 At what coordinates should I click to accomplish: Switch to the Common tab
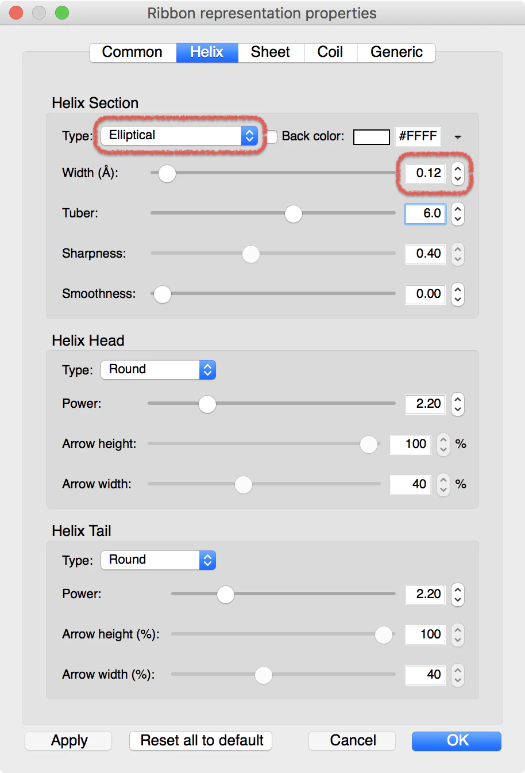[x=133, y=52]
